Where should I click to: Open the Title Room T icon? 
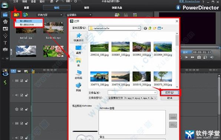[5, 43]
